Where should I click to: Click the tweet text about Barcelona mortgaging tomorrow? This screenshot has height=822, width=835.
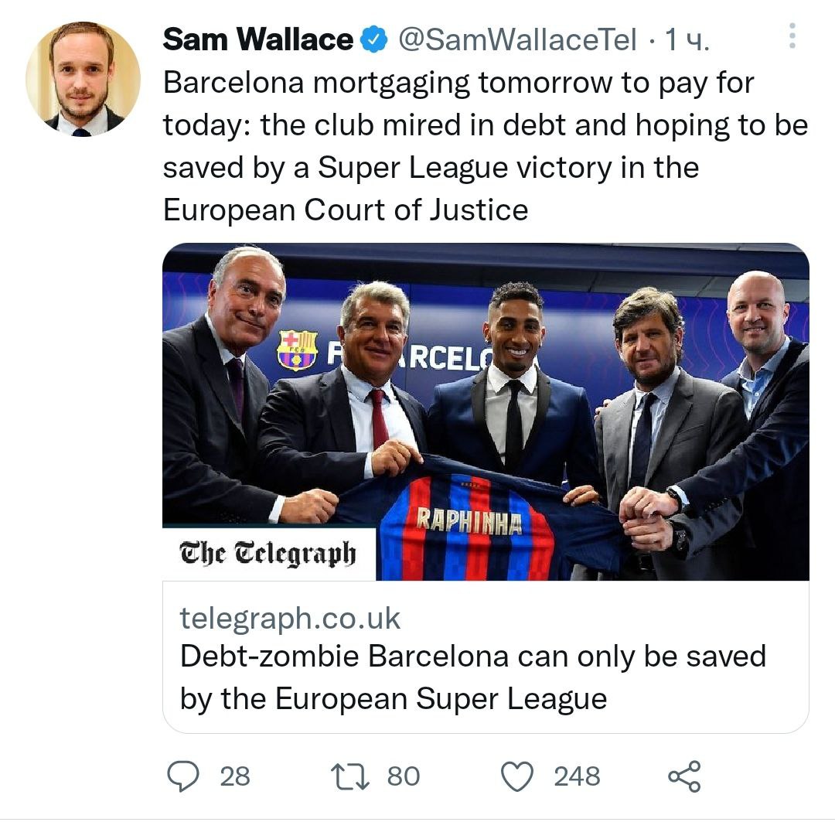[485, 146]
